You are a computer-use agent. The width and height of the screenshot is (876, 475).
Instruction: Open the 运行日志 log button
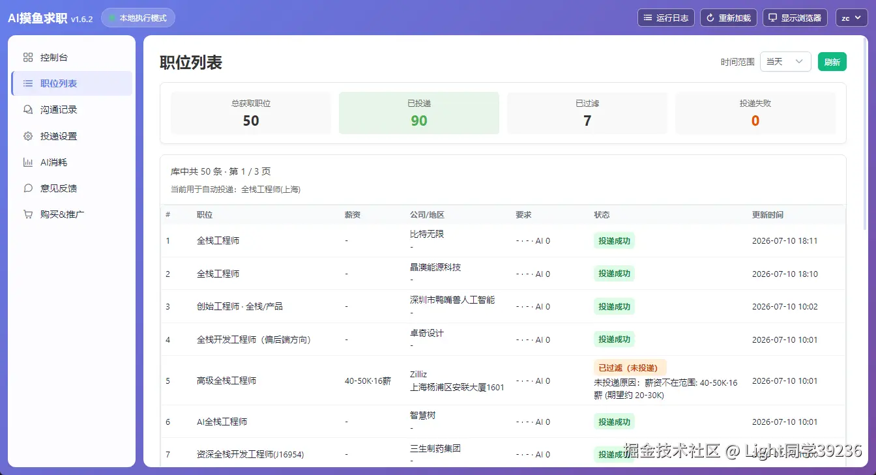pyautogui.click(x=666, y=18)
